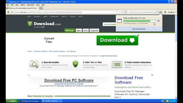Open the File menu
This screenshot has width=183, height=103.
[x=8, y=5]
